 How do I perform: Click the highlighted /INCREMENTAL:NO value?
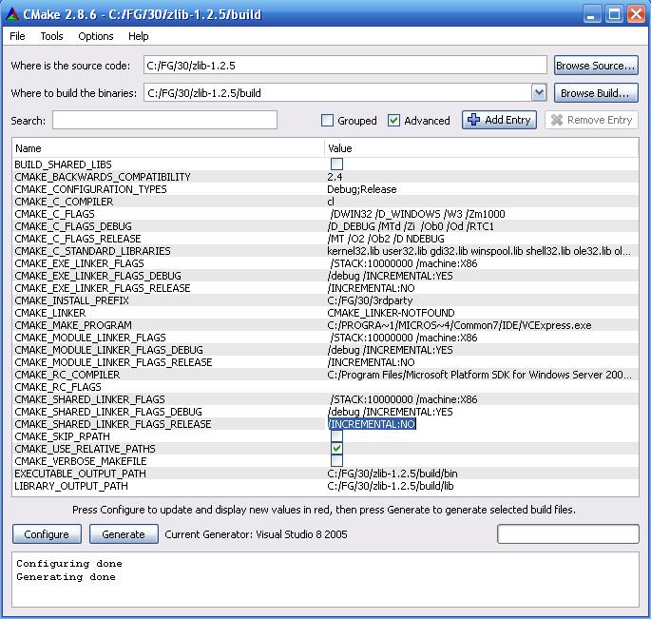[372, 424]
